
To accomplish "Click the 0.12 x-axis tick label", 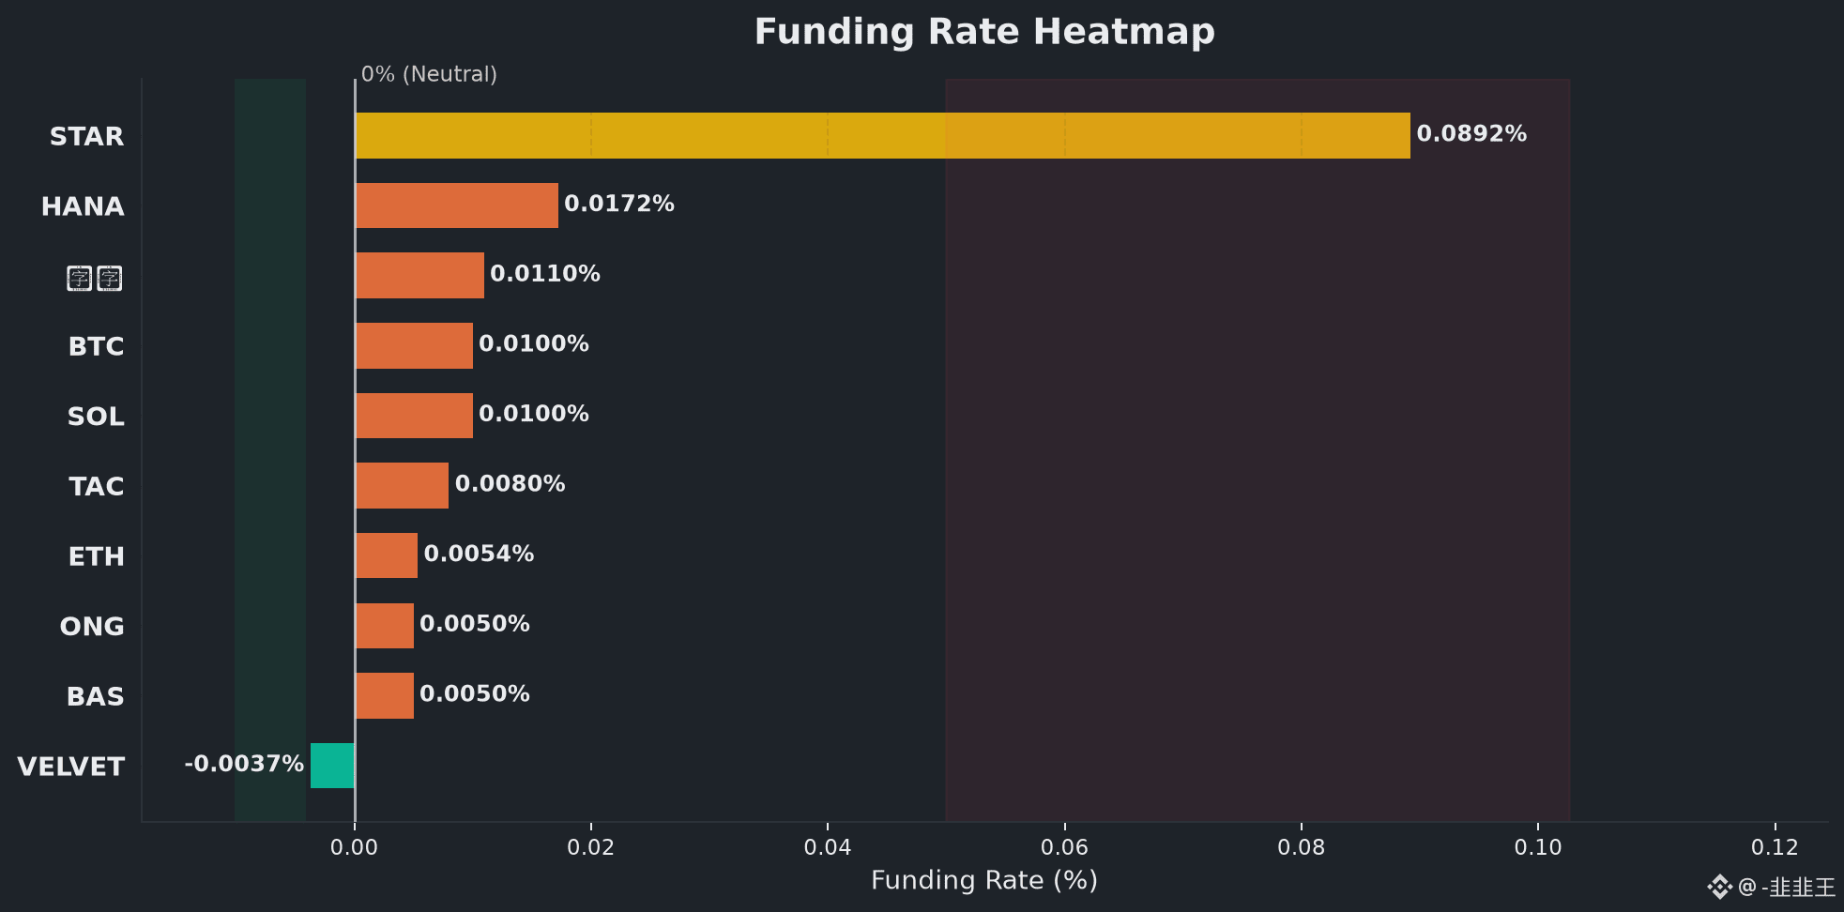I will pyautogui.click(x=1775, y=848).
